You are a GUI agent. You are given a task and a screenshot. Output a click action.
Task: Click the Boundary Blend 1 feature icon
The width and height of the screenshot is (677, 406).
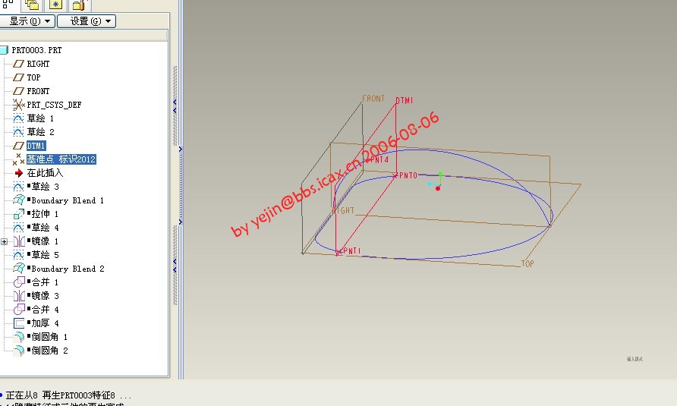18,200
